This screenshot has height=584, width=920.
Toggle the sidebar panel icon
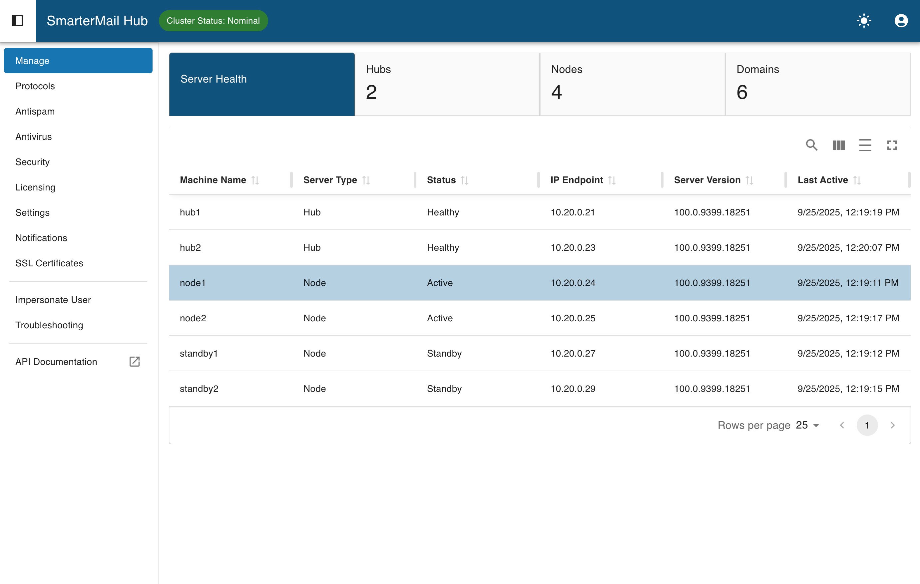18,21
